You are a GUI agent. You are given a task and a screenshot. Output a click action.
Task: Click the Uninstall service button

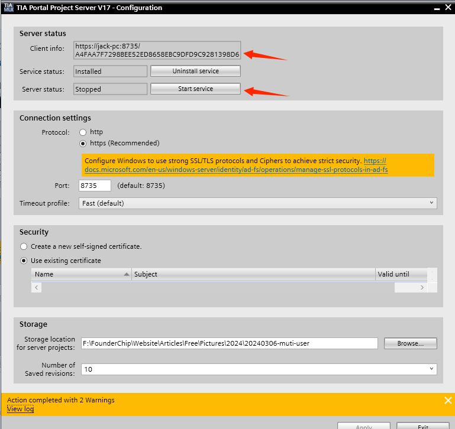tap(195, 71)
